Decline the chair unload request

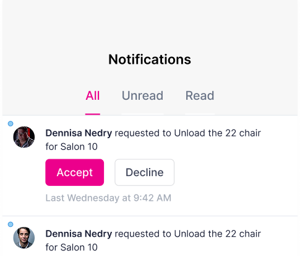[x=145, y=172]
